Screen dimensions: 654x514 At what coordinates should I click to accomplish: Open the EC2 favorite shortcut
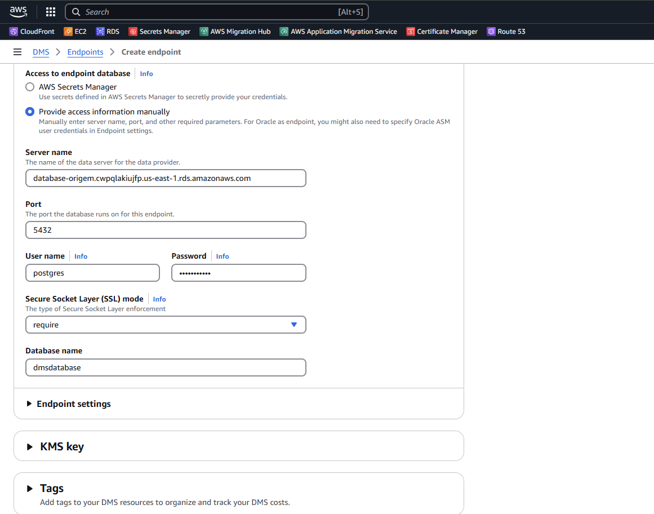click(75, 32)
